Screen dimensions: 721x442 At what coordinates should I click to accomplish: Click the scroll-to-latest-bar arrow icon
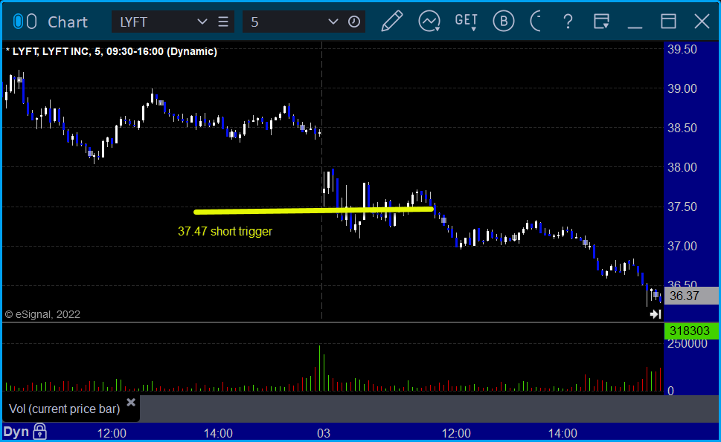click(x=656, y=314)
